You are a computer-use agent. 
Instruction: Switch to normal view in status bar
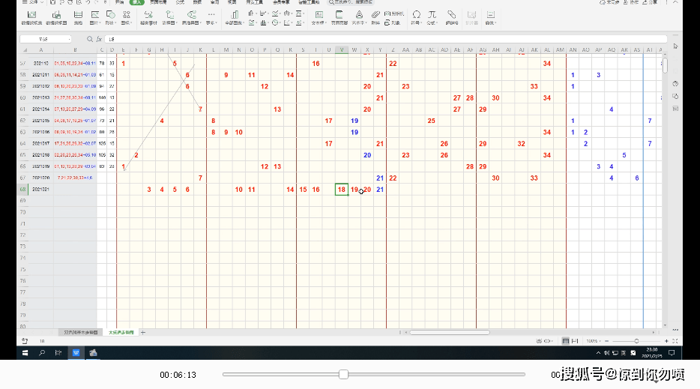(x=566, y=341)
